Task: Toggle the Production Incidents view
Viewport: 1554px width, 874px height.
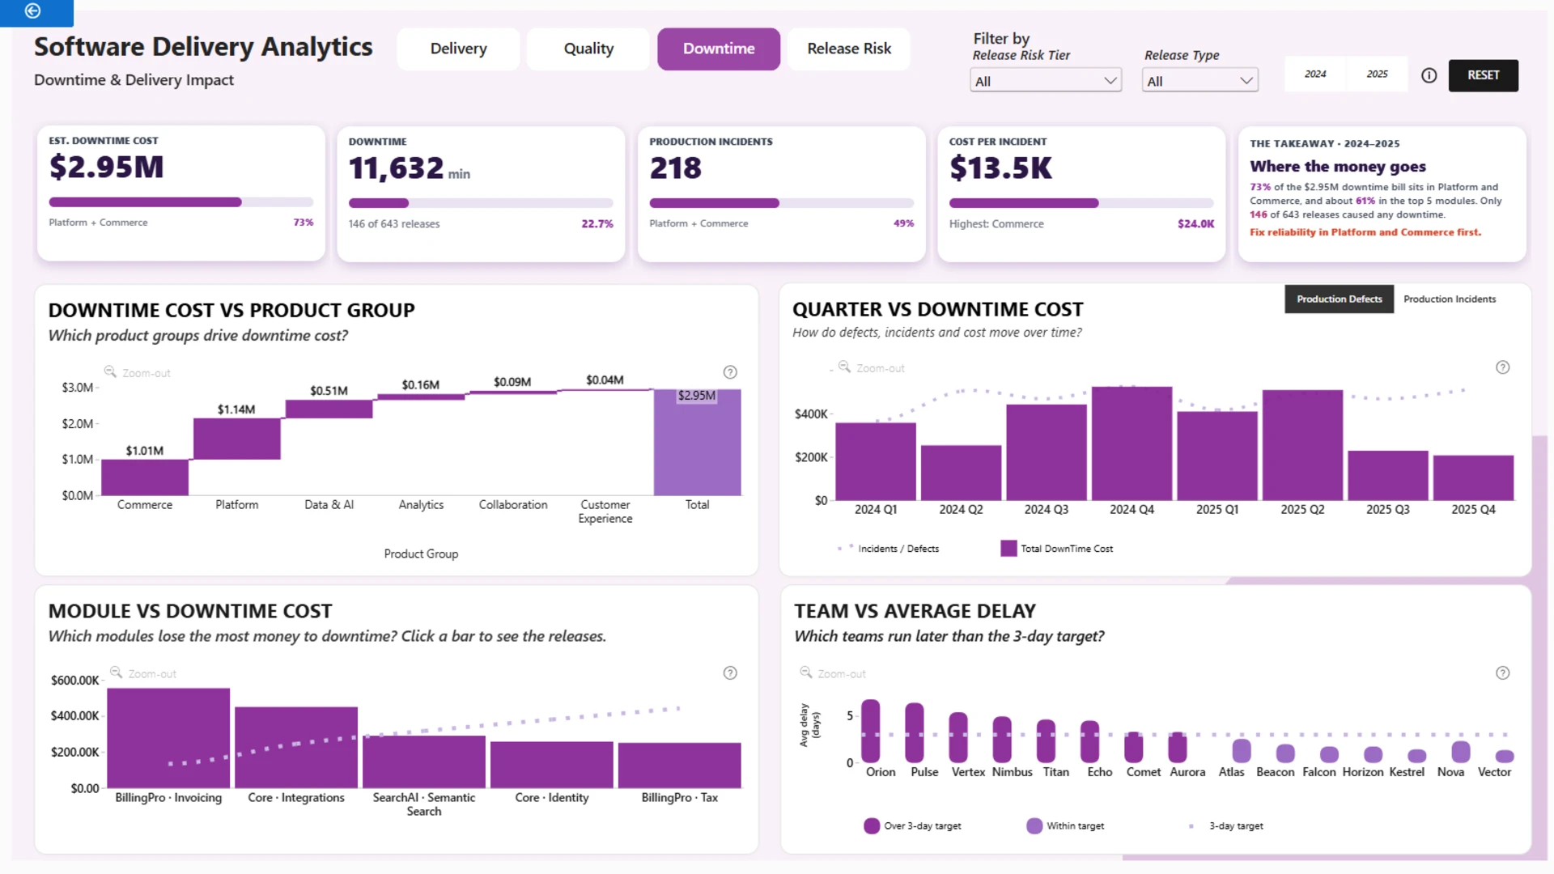Action: (1450, 299)
